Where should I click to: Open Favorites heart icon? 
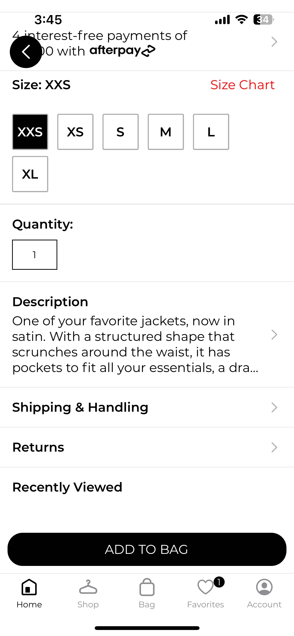pyautogui.click(x=205, y=587)
